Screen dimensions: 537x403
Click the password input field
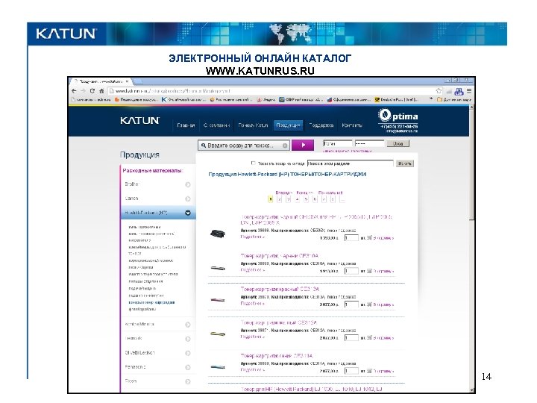click(369, 143)
